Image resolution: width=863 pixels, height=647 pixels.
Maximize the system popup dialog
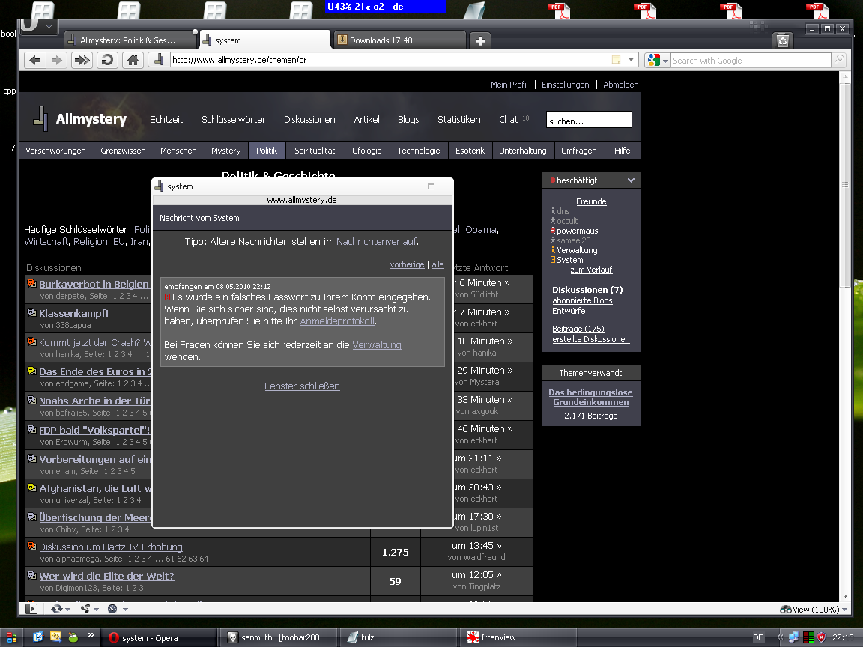pos(431,186)
